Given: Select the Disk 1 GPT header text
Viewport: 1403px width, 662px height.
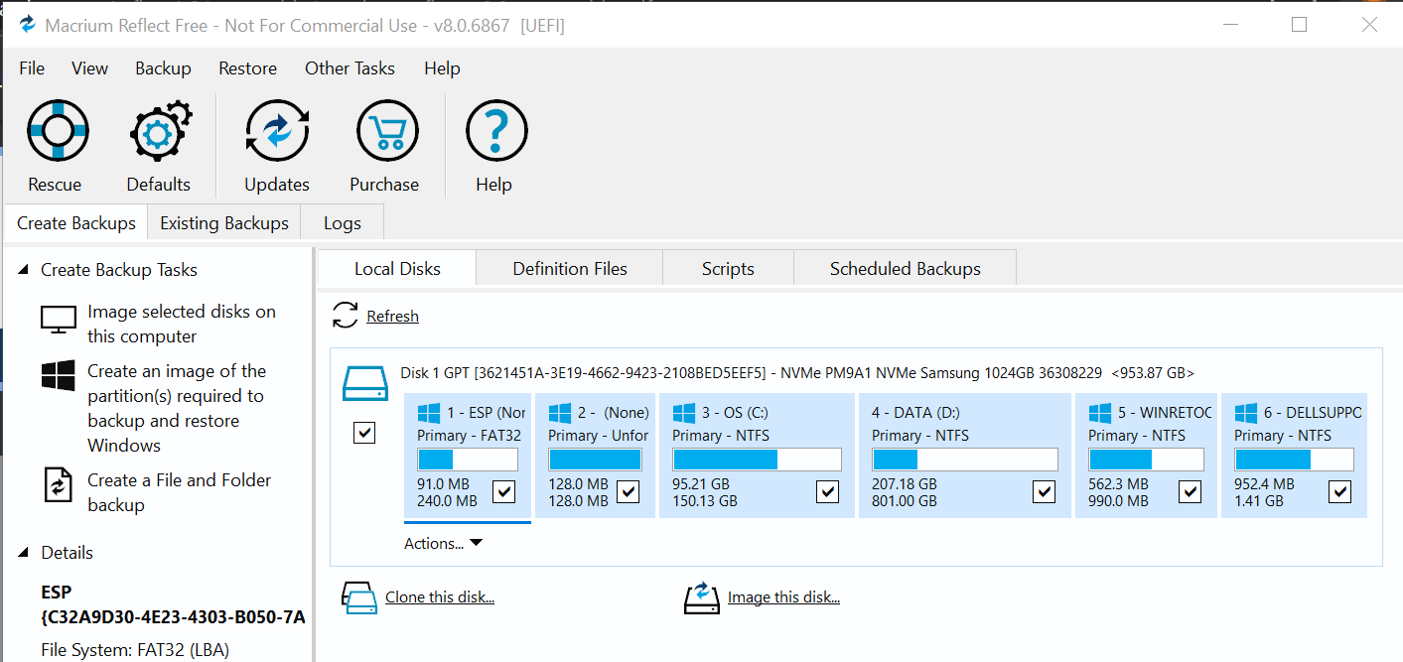Looking at the screenshot, I should click(797, 373).
